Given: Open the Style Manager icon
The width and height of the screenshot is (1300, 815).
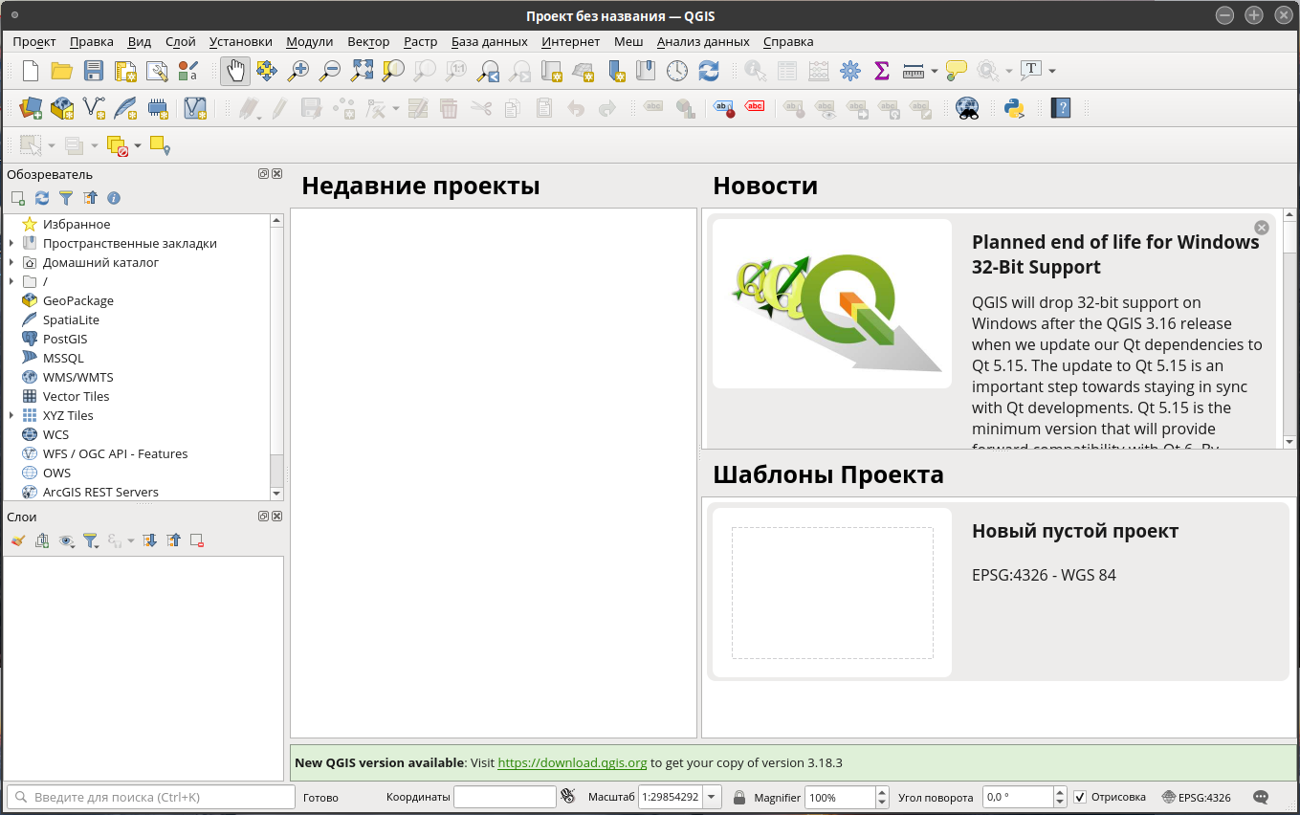Looking at the screenshot, I should (x=188, y=71).
